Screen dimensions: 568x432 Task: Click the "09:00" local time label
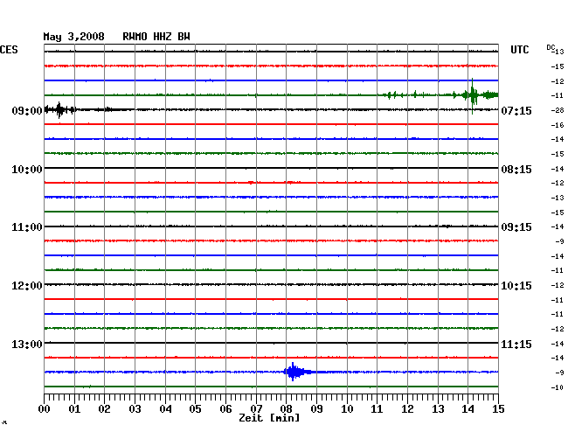click(27, 111)
